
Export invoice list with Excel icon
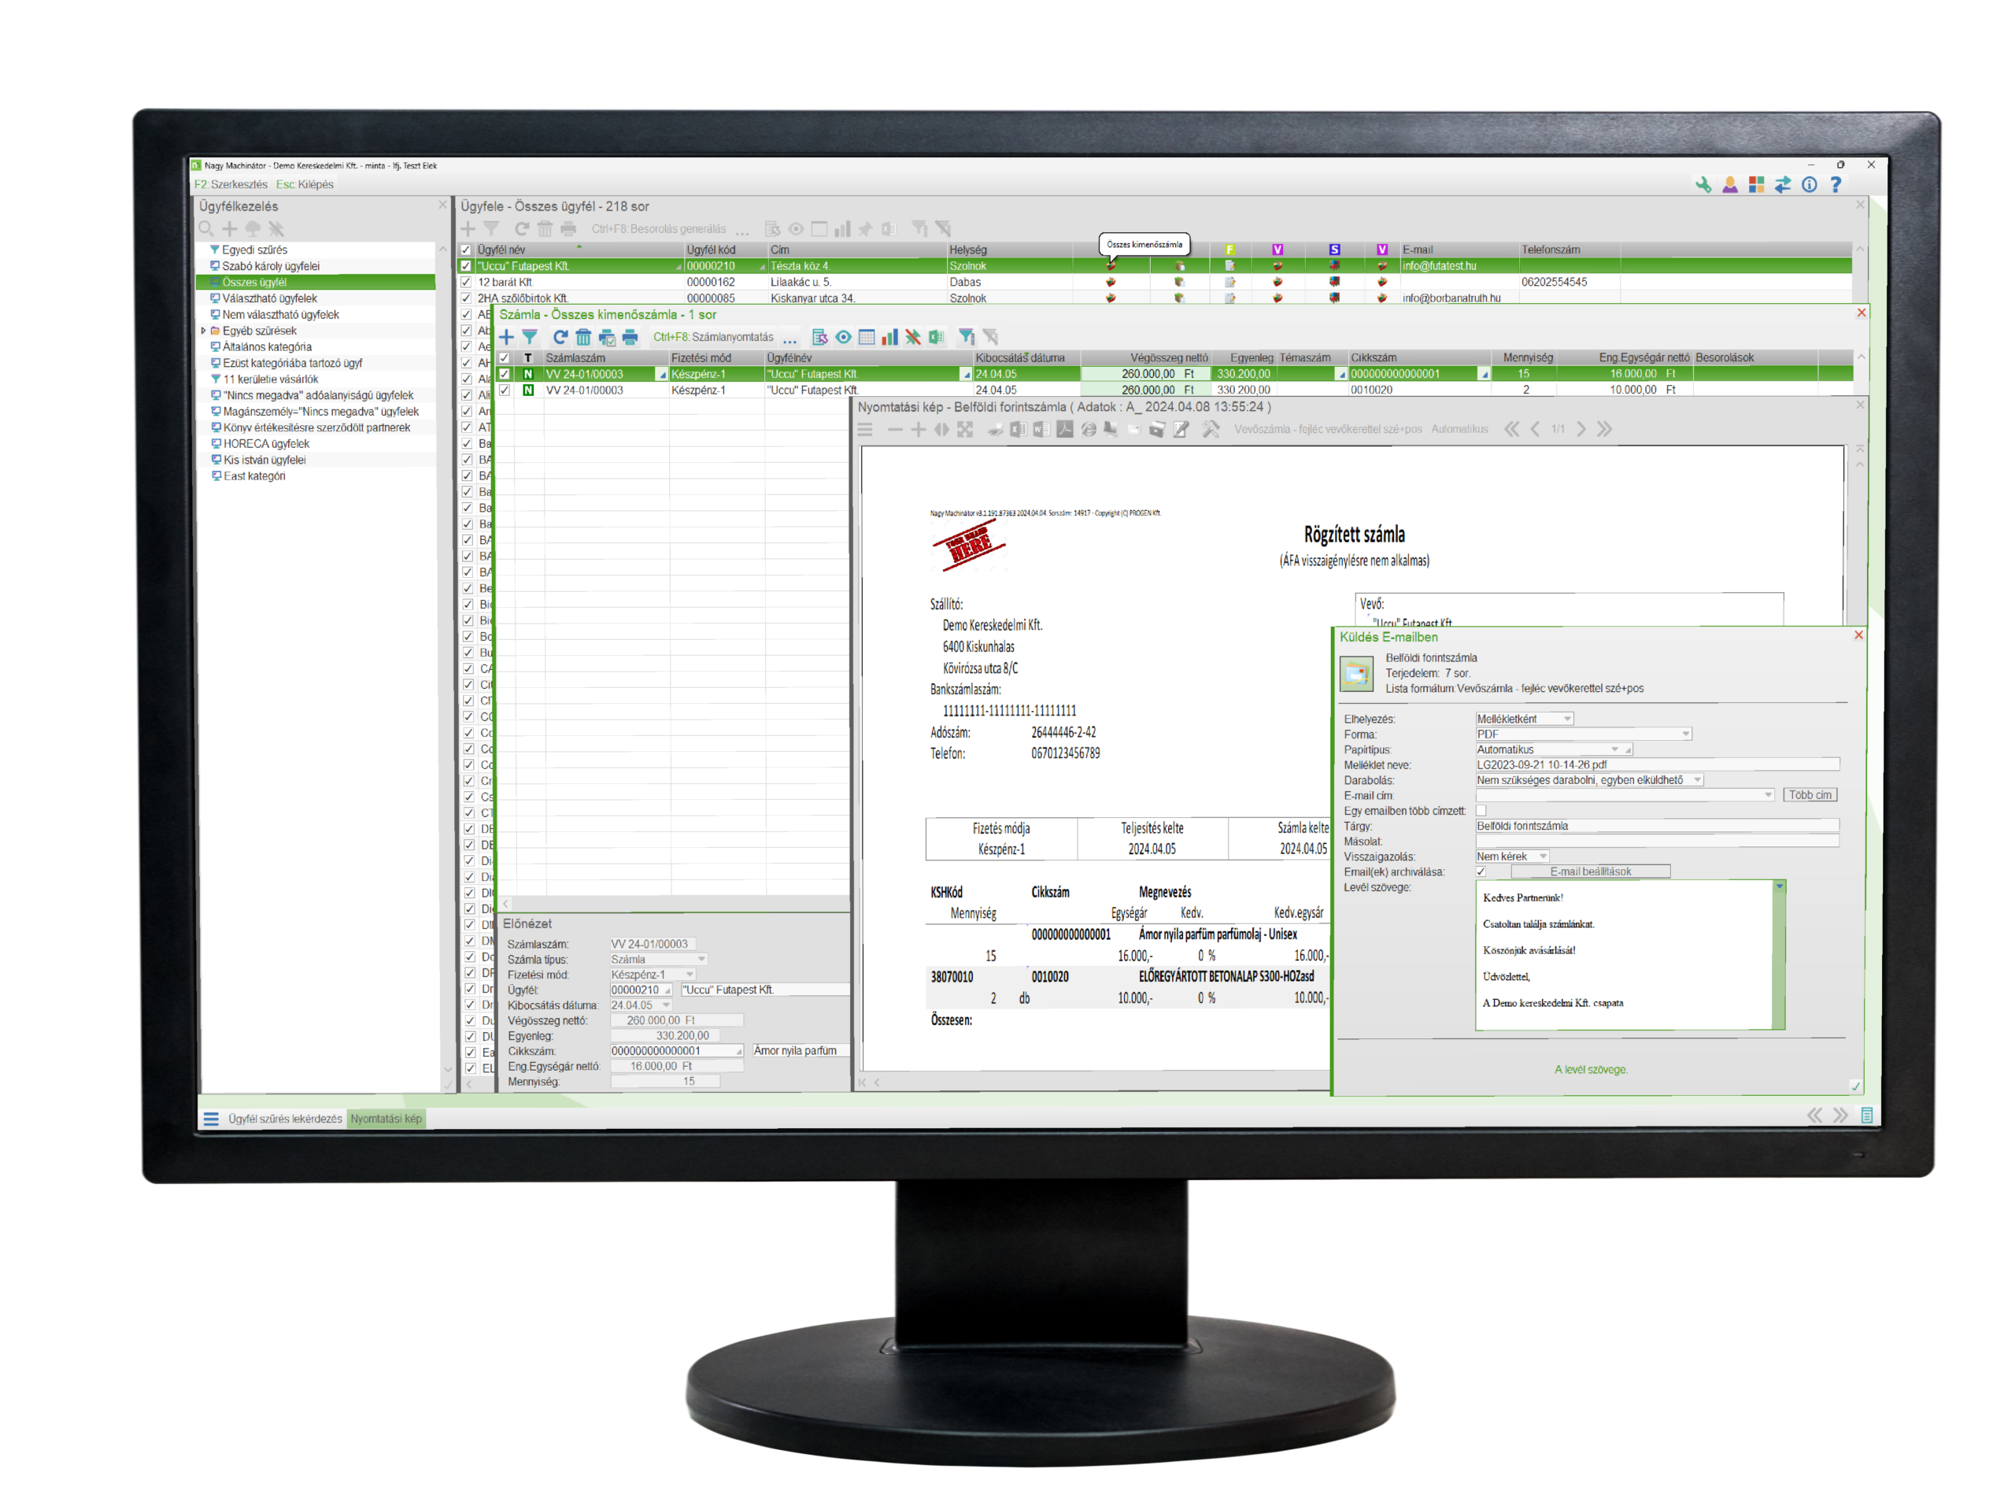[937, 338]
